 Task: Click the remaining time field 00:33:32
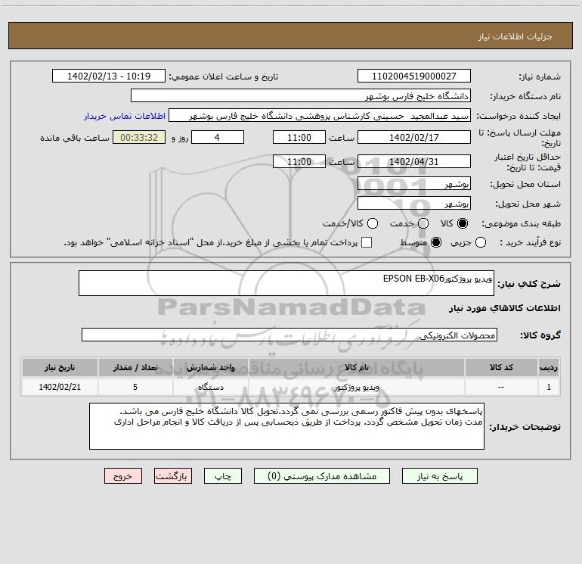click(139, 137)
